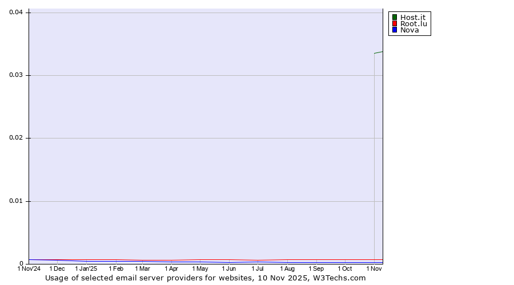Click the 1 Feb x-axis label
This screenshot has height=285, width=514.
(x=116, y=268)
